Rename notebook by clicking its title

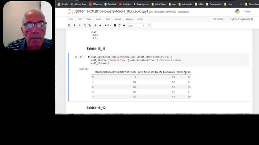[x=117, y=12]
